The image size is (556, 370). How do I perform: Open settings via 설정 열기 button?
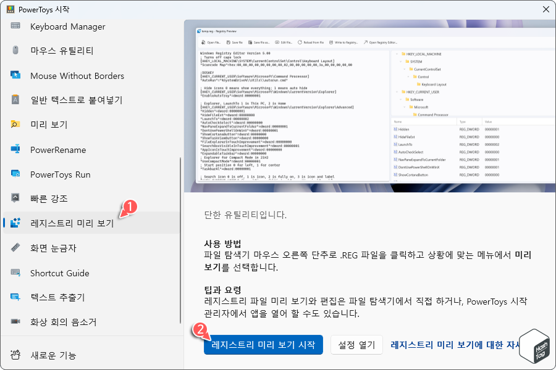click(x=356, y=345)
